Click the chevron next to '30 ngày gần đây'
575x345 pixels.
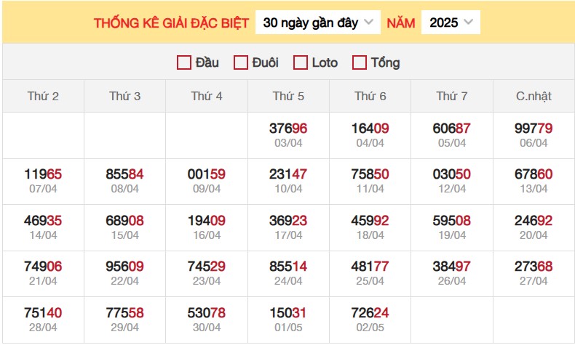point(368,22)
